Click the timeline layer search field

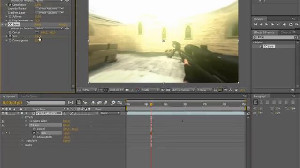(46, 103)
